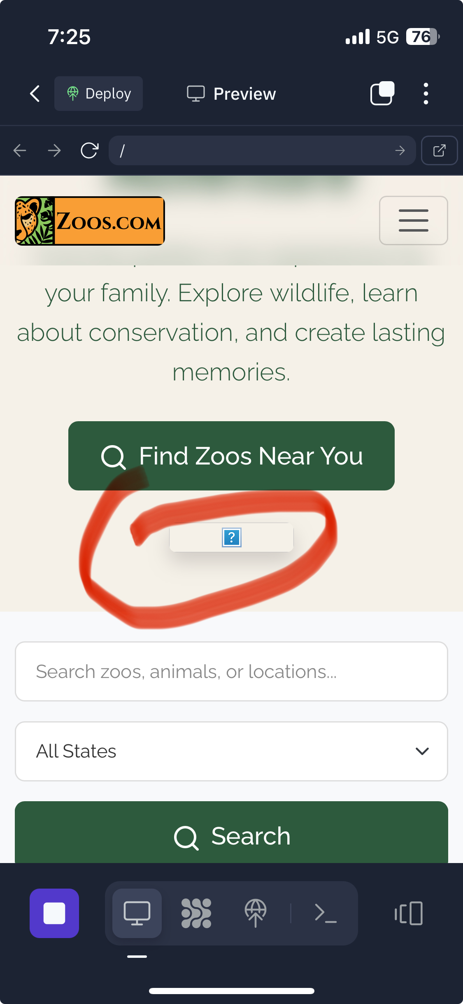463x1004 pixels.
Task: Click the Zoos.com logo
Action: coord(89,221)
